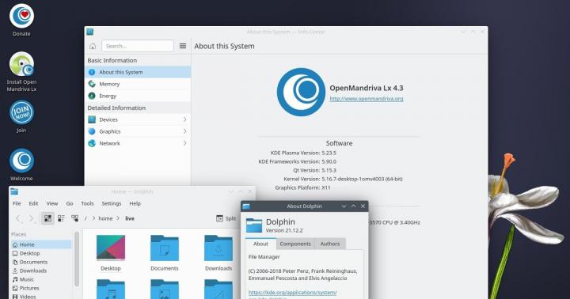570x299 pixels.
Task: Go forward in Dolphin
Action: (32, 218)
